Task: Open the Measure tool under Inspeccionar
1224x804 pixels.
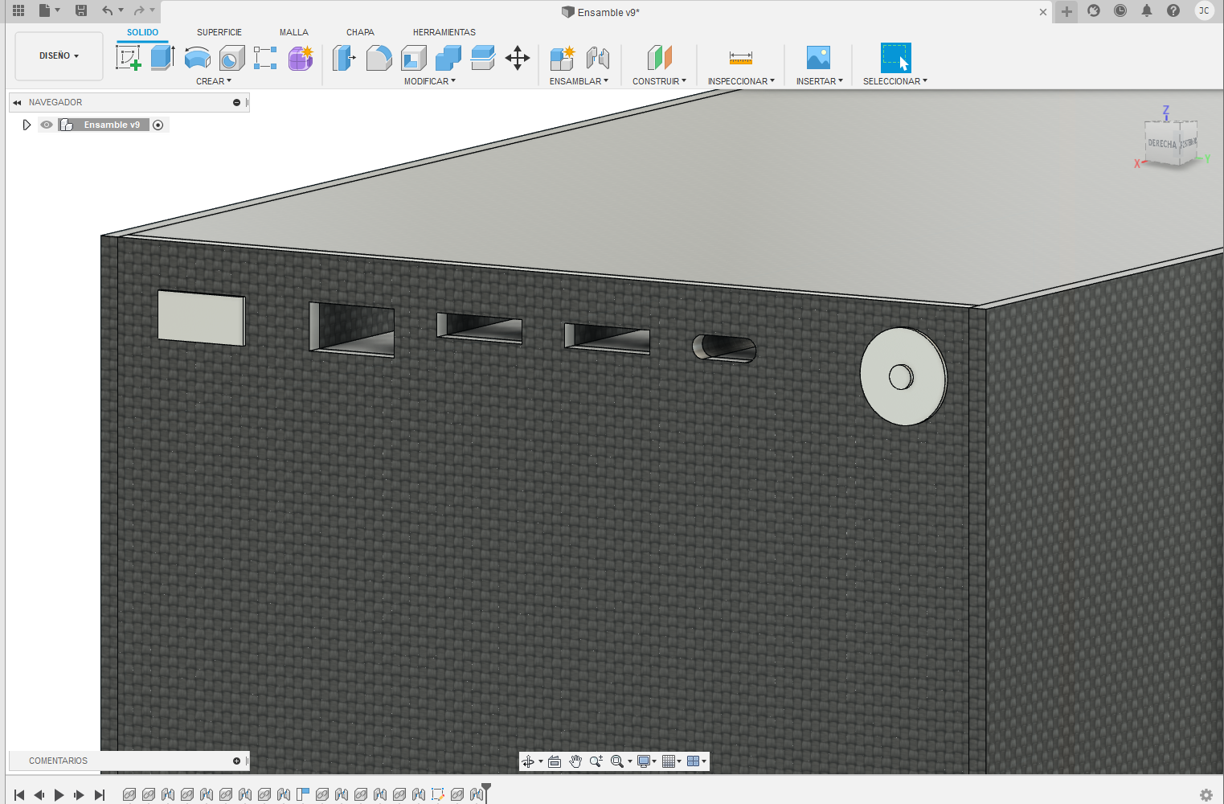Action: tap(740, 58)
